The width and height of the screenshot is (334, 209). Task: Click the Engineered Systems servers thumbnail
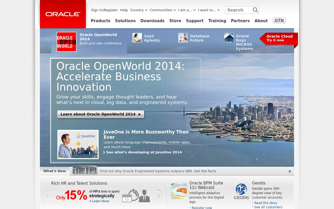85,170
